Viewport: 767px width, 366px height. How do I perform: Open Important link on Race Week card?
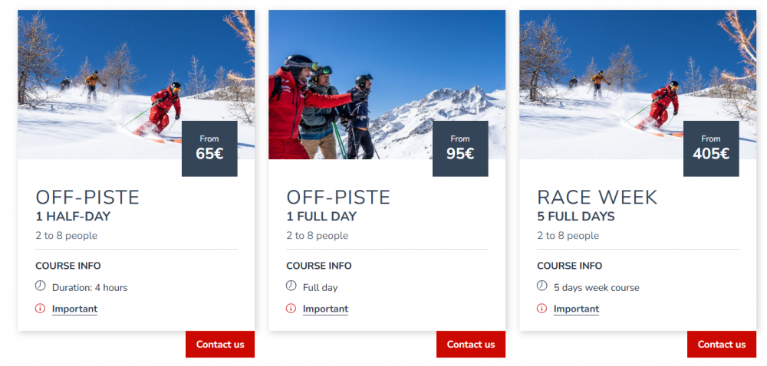[576, 309]
